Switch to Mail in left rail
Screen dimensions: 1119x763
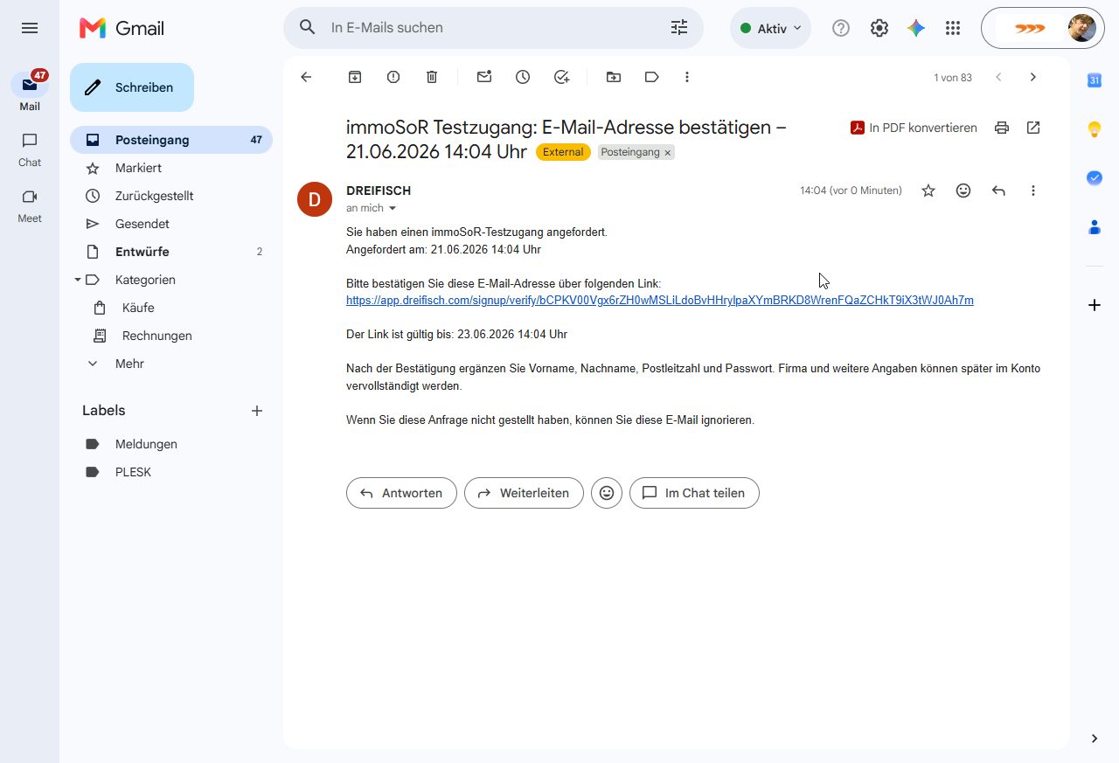[30, 91]
